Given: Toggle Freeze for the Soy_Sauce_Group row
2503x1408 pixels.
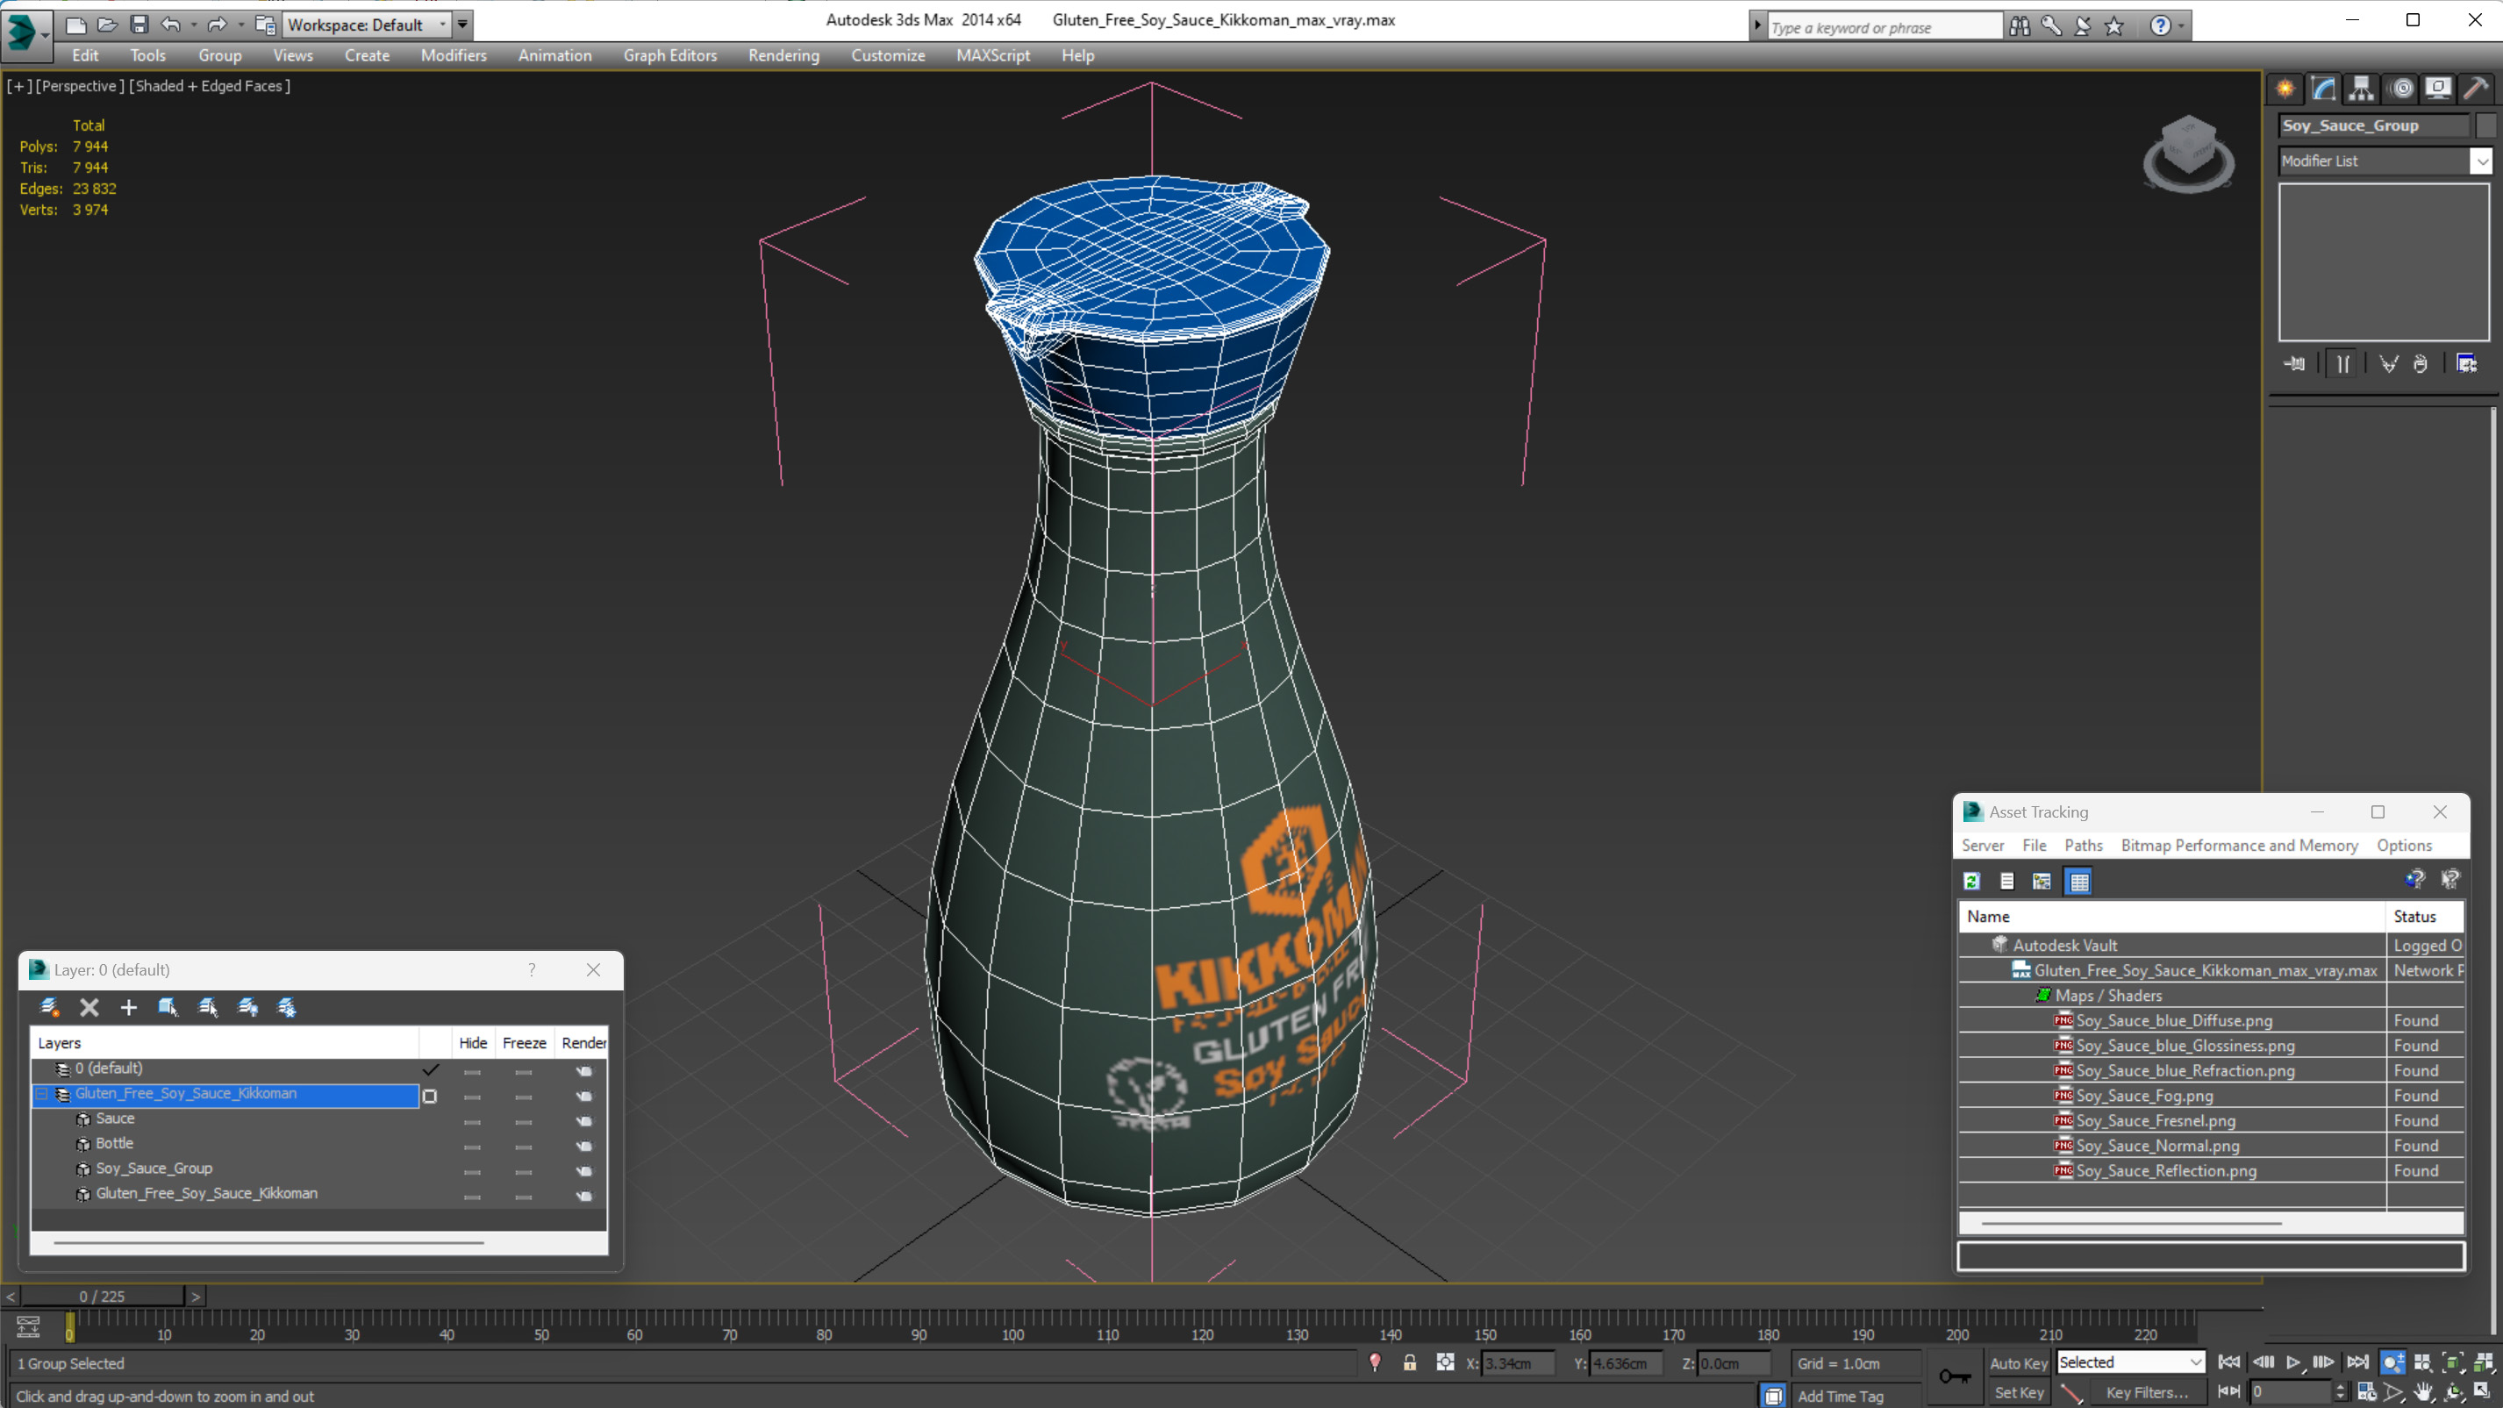Looking at the screenshot, I should tap(524, 1172).
